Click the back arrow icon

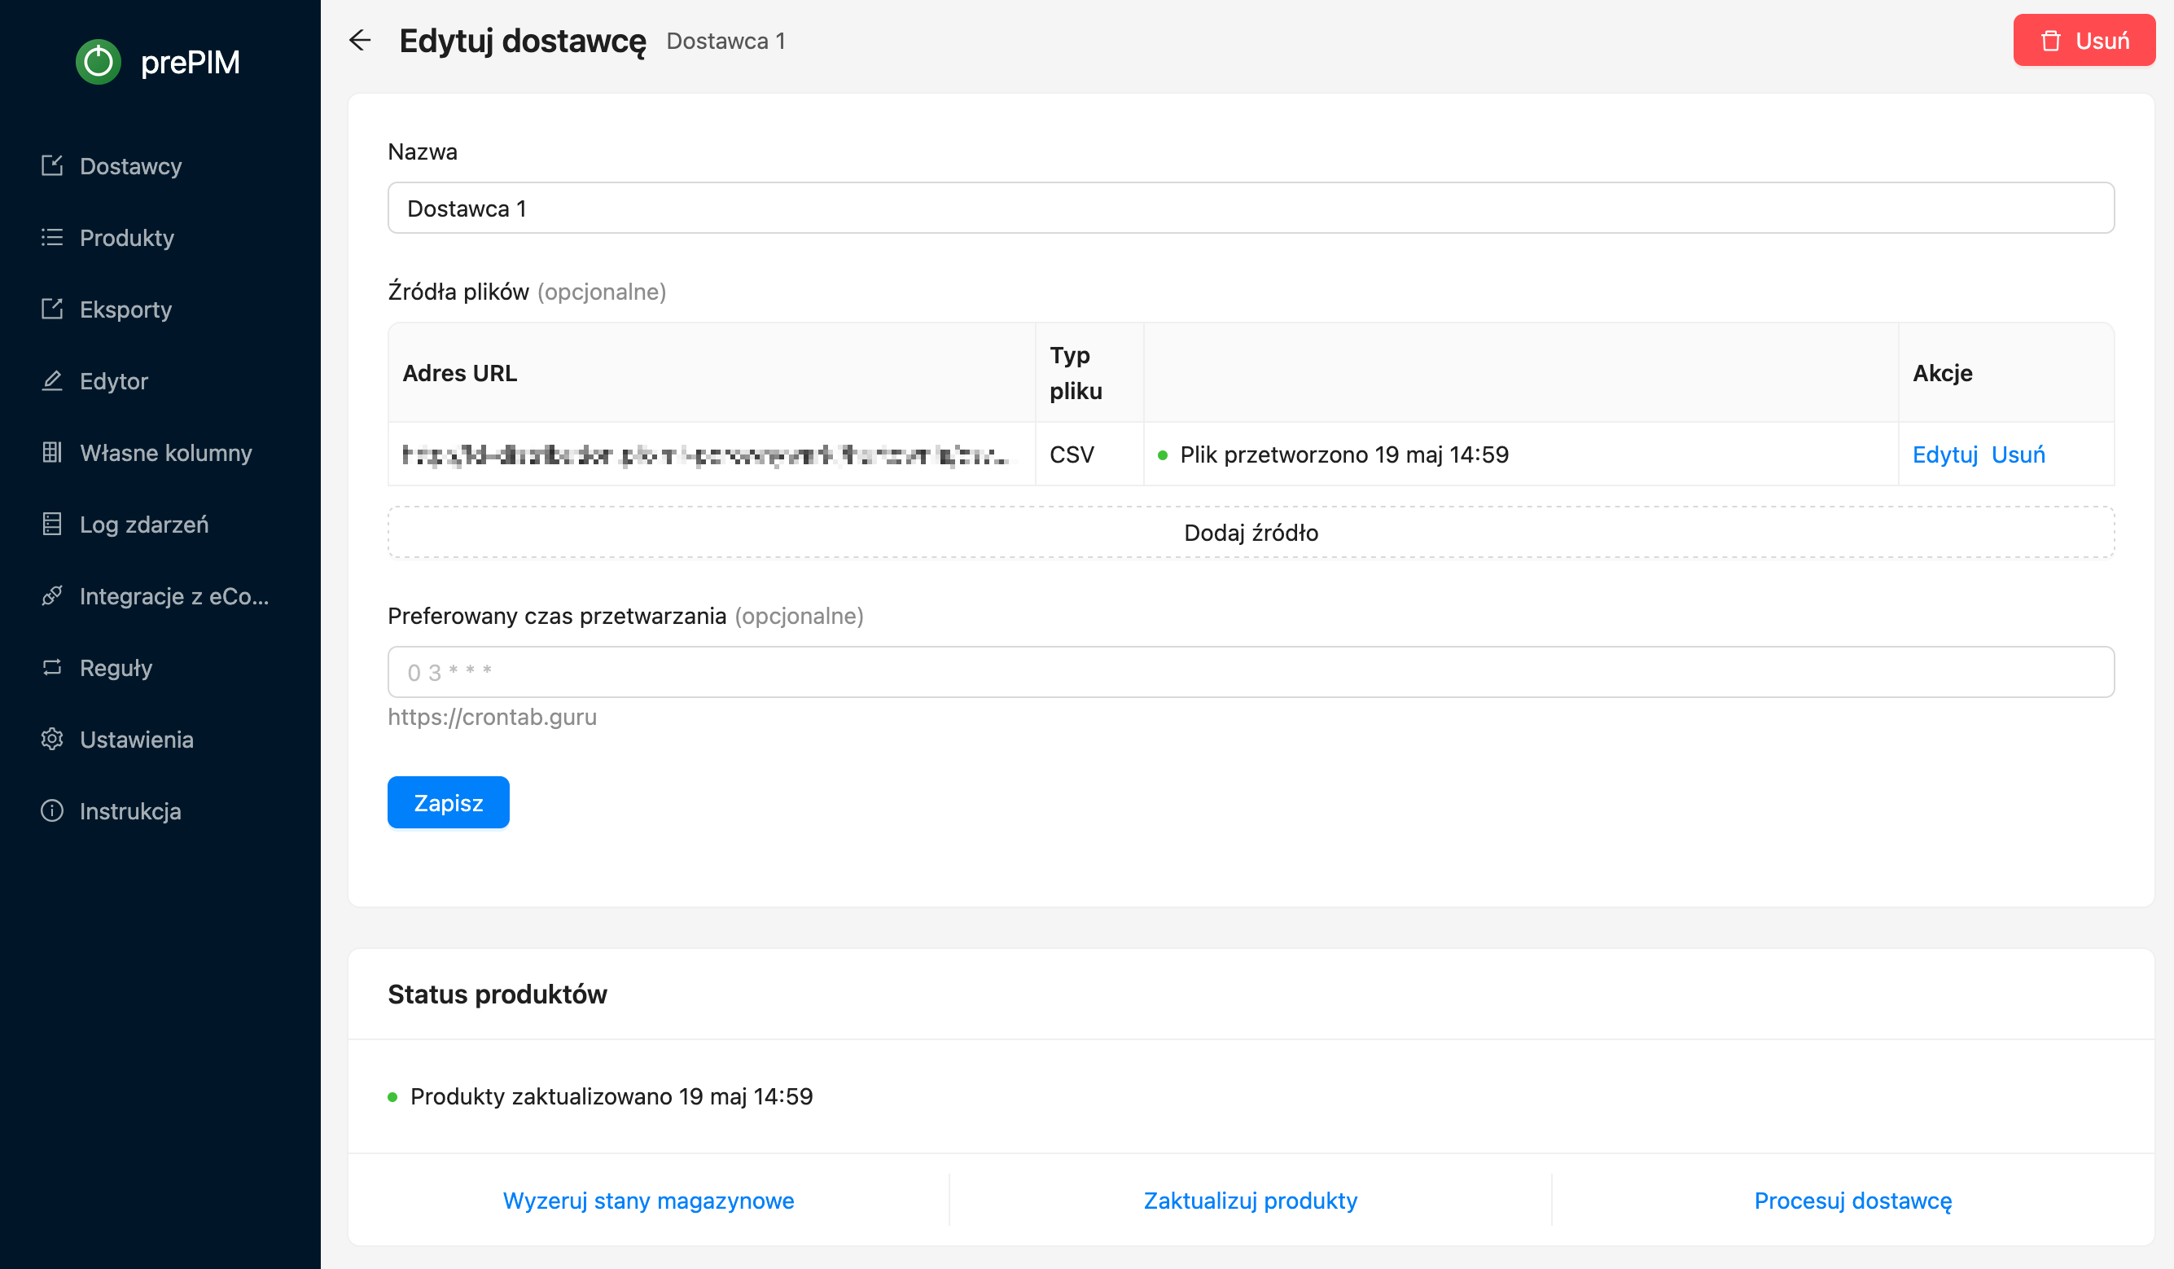coord(360,41)
